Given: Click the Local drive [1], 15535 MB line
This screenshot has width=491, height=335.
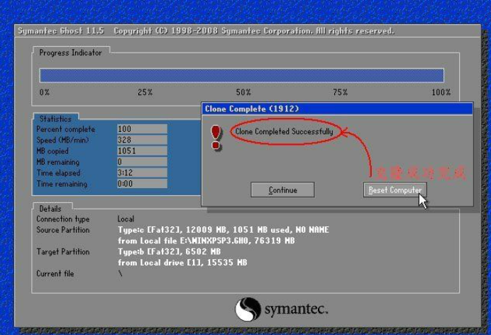Looking at the screenshot, I should (x=182, y=263).
